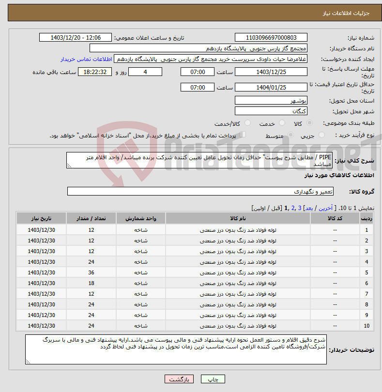Click the remaining time 18:22:32 field
This screenshot has width=382, height=392.
tap(95, 72)
